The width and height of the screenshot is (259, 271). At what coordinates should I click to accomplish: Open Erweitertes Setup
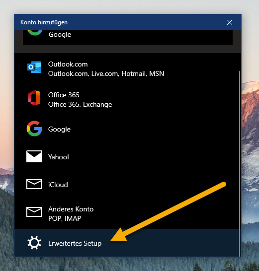point(127,243)
